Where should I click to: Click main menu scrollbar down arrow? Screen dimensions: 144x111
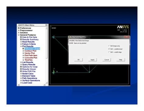coord(46,83)
